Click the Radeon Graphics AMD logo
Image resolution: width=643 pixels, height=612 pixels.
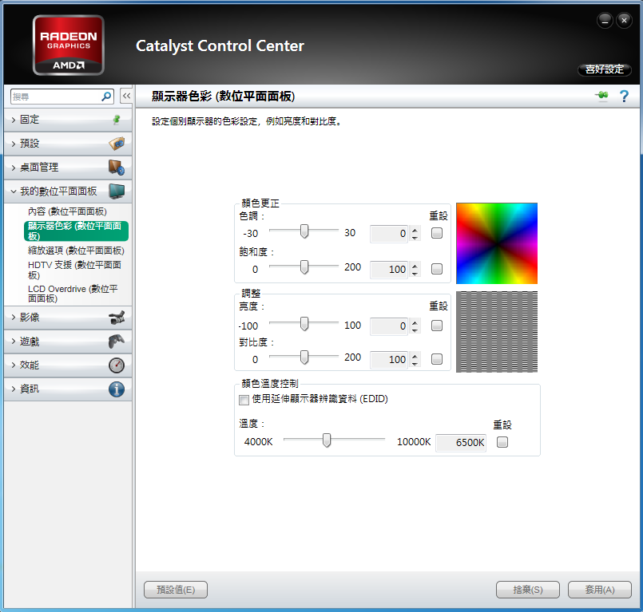69,45
